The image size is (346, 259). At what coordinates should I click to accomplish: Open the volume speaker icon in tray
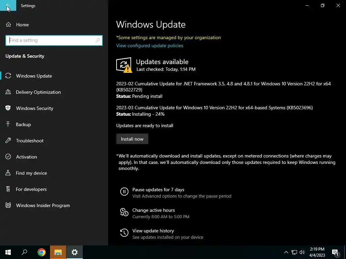click(x=302, y=252)
